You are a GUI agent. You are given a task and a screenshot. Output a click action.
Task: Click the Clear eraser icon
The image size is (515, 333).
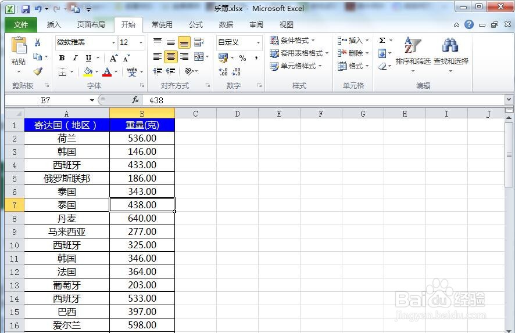coord(382,67)
